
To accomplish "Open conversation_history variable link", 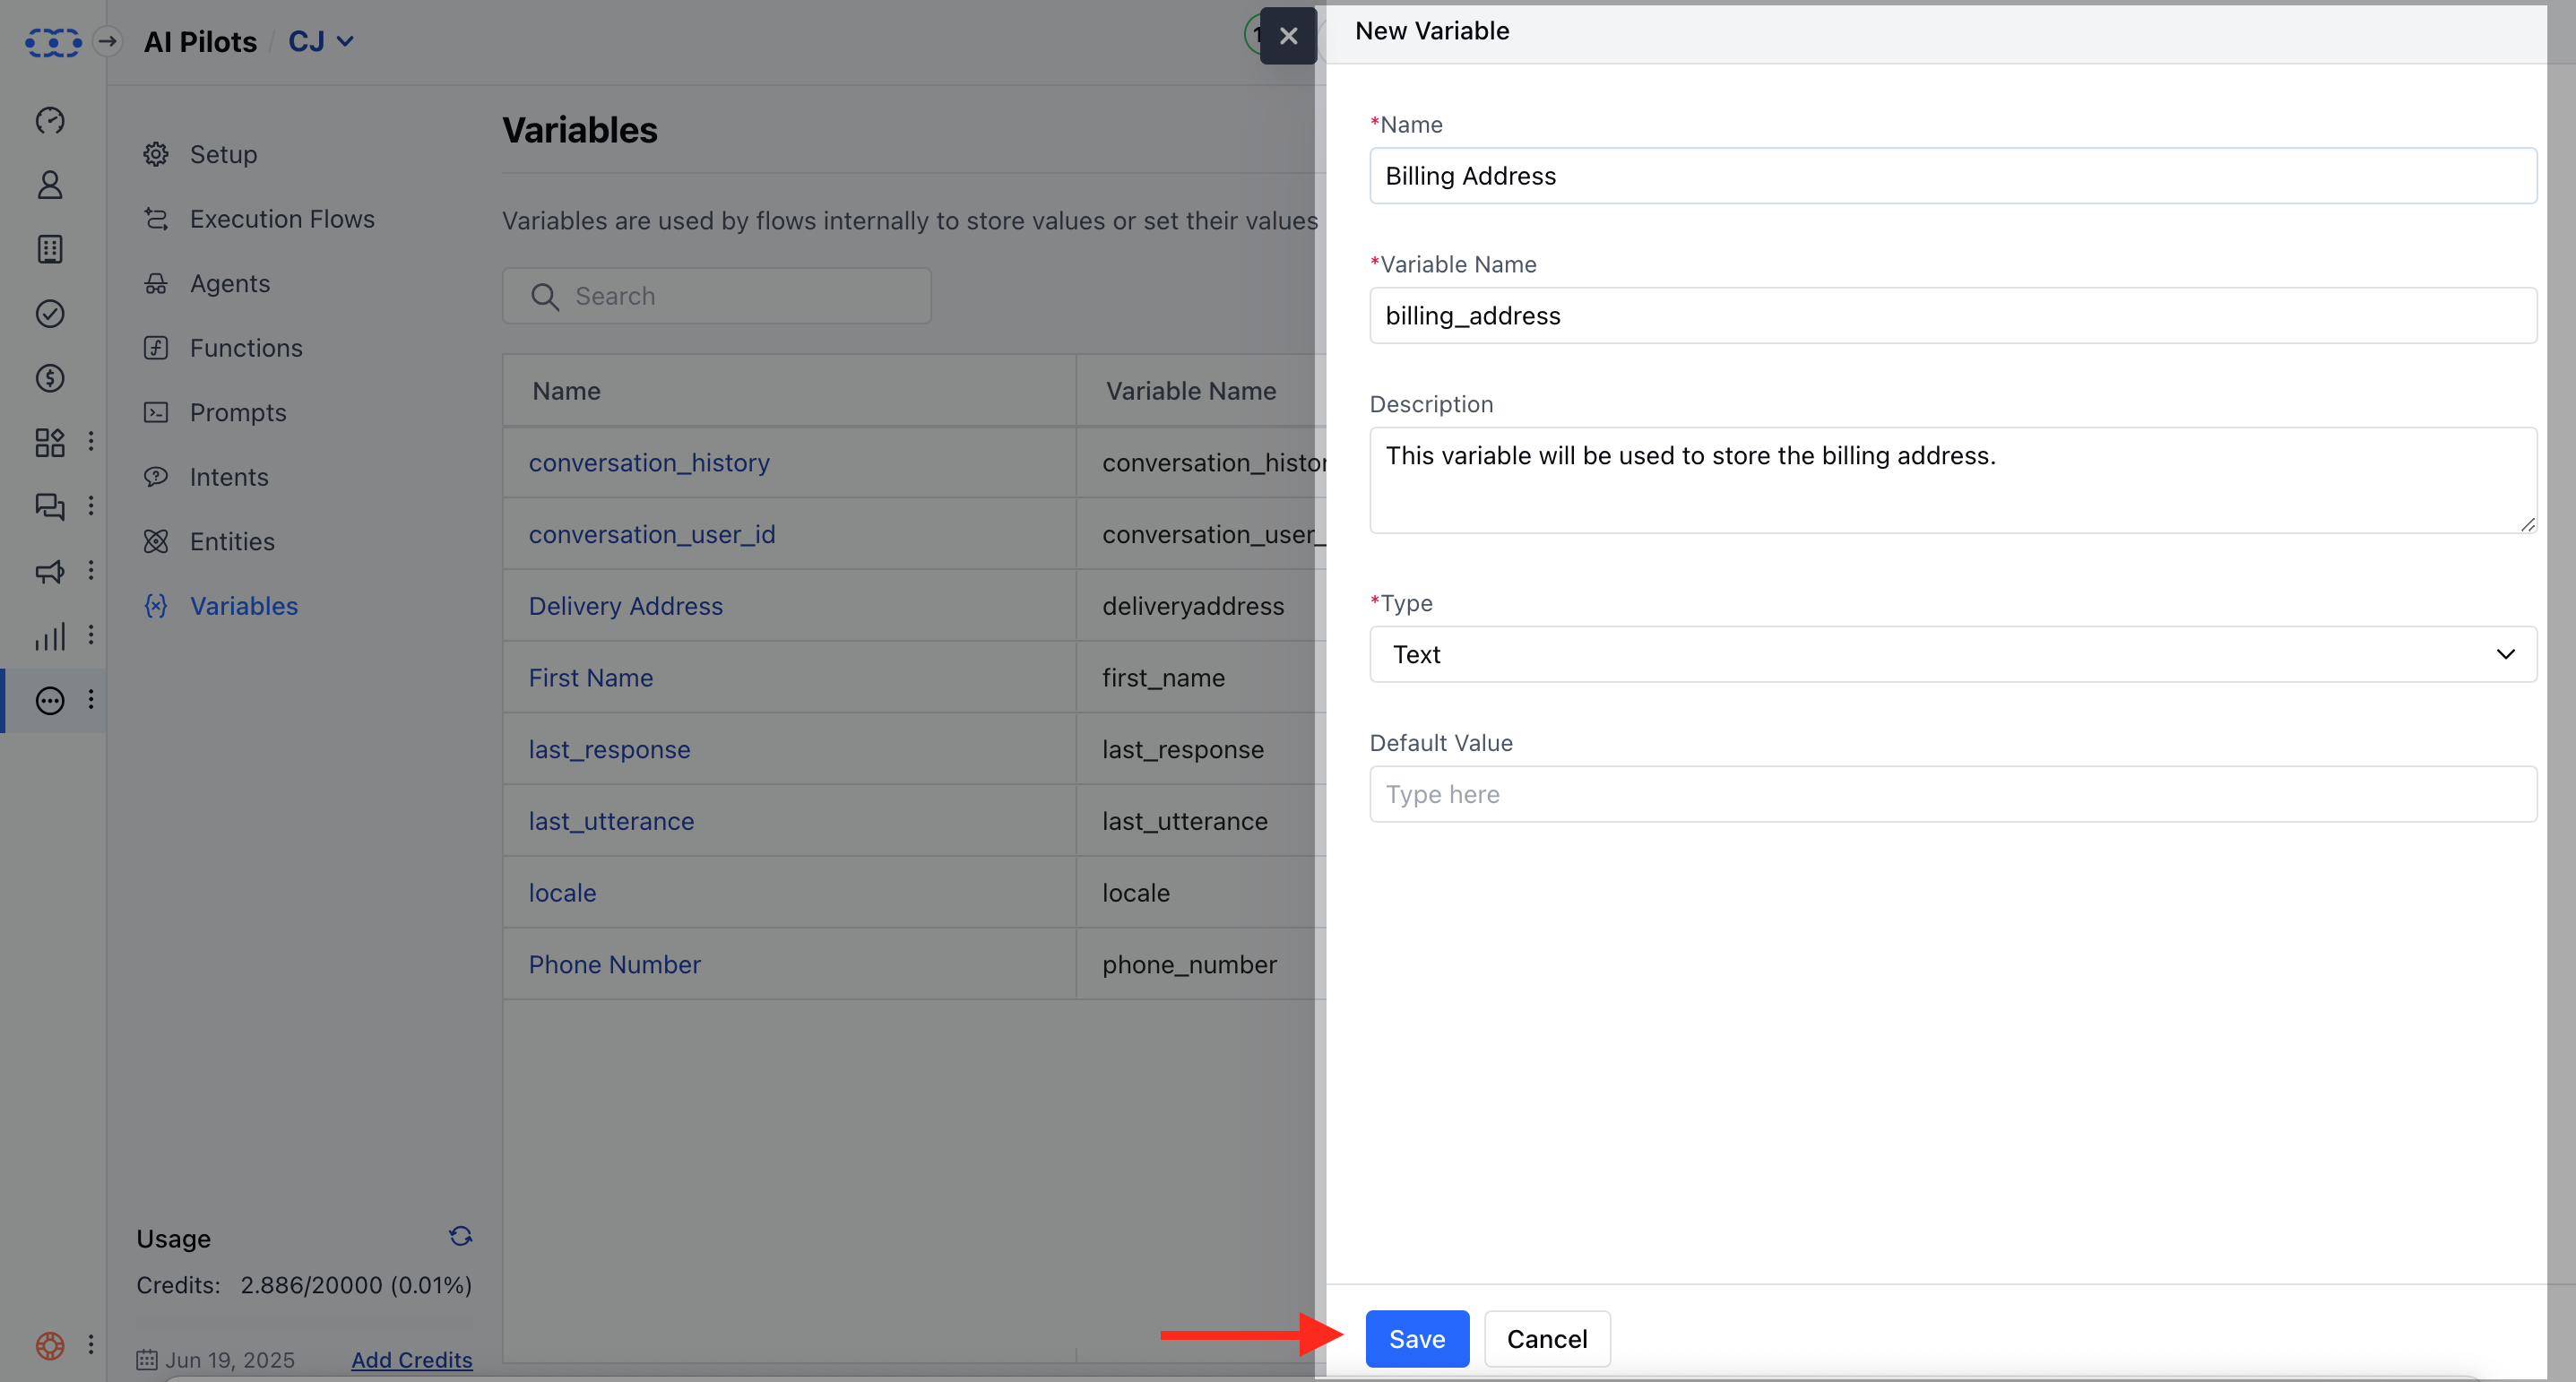I will point(649,463).
